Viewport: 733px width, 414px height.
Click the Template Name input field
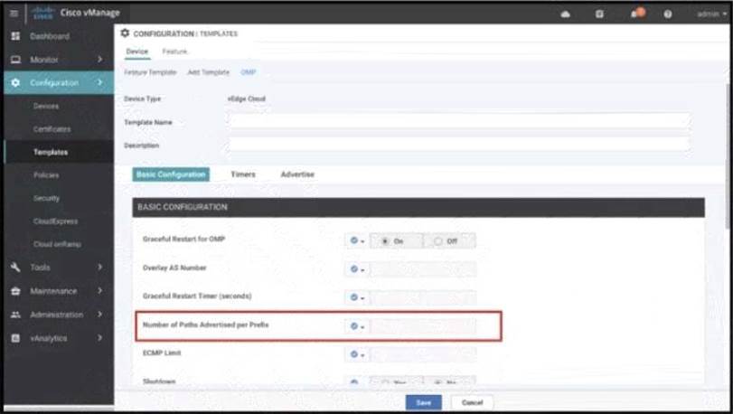pos(458,121)
